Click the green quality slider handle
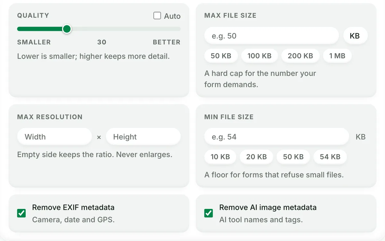This screenshot has height=241, width=385. pyautogui.click(x=67, y=29)
